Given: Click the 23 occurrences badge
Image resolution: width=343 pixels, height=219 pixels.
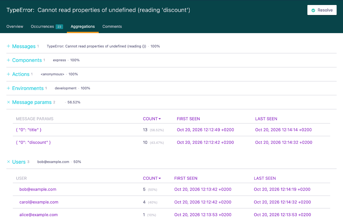Looking at the screenshot, I should click(59, 27).
